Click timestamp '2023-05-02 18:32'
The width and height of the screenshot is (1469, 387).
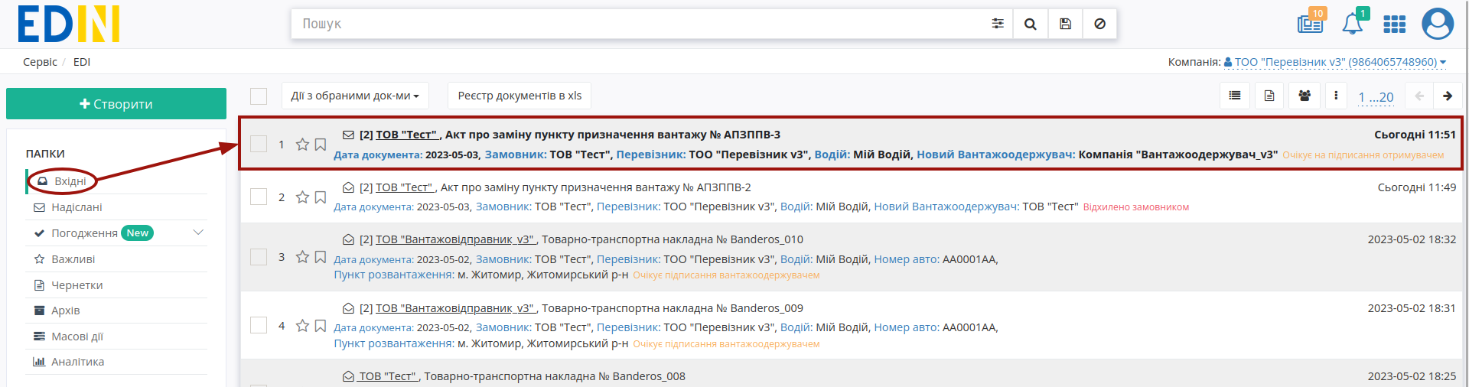pyautogui.click(x=1412, y=239)
